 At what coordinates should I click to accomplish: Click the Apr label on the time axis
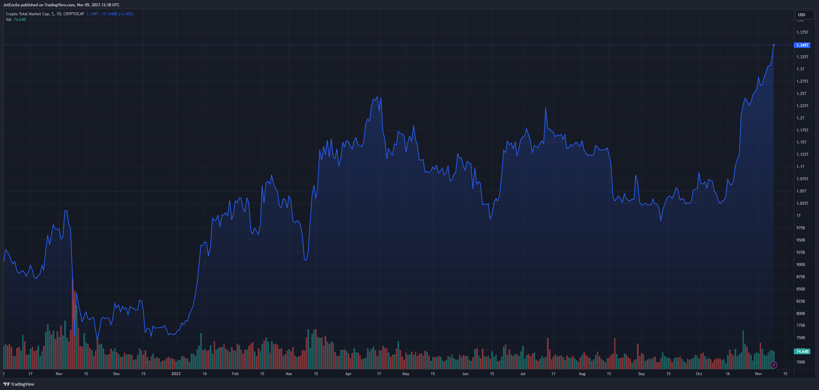[348, 374]
